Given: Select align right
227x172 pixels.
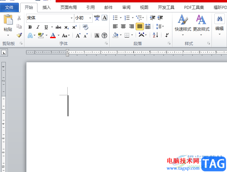Looking at the screenshot, I should (132, 26).
